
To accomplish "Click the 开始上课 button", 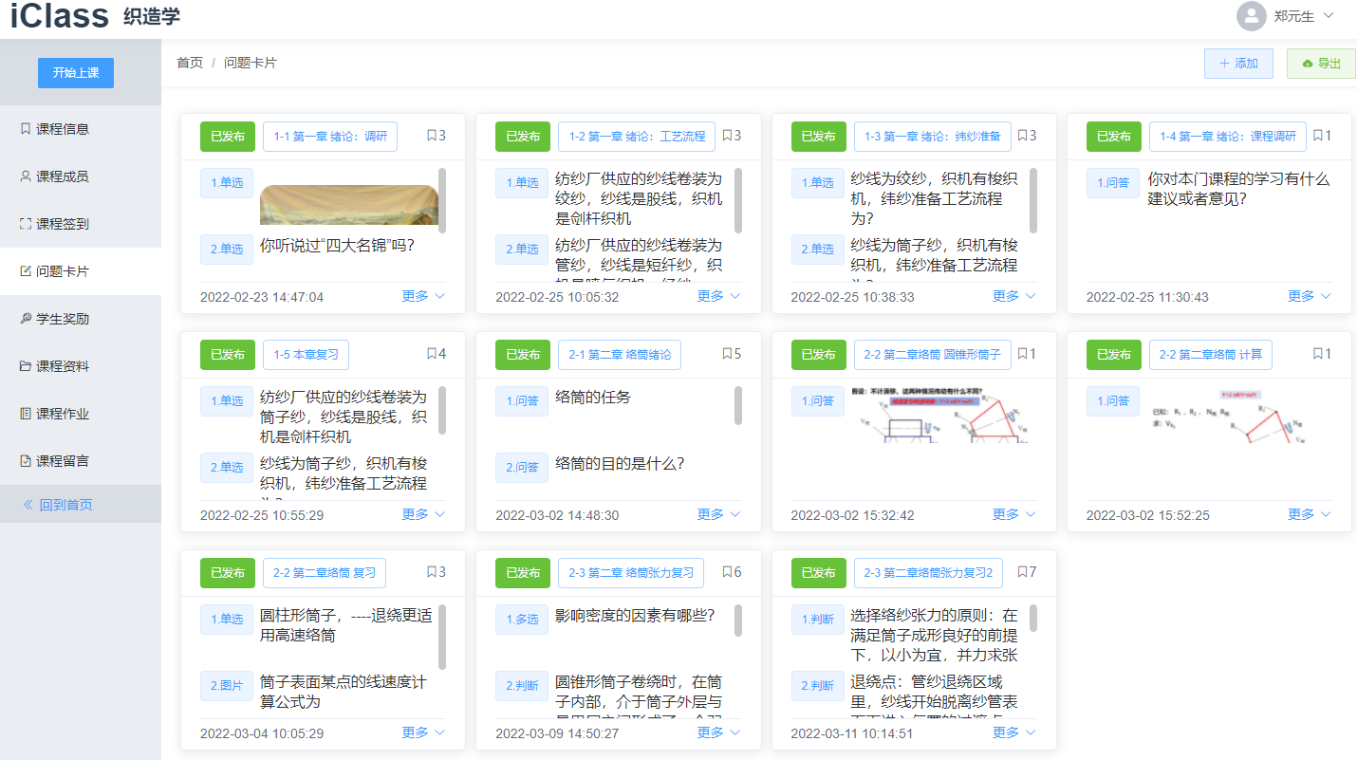I will (x=76, y=73).
